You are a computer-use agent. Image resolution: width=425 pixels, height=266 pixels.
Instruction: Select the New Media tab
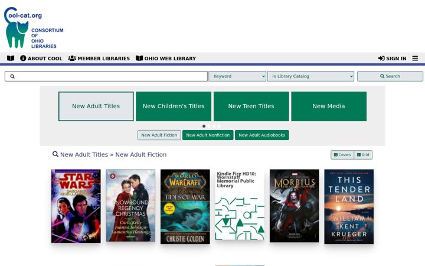pos(329,106)
